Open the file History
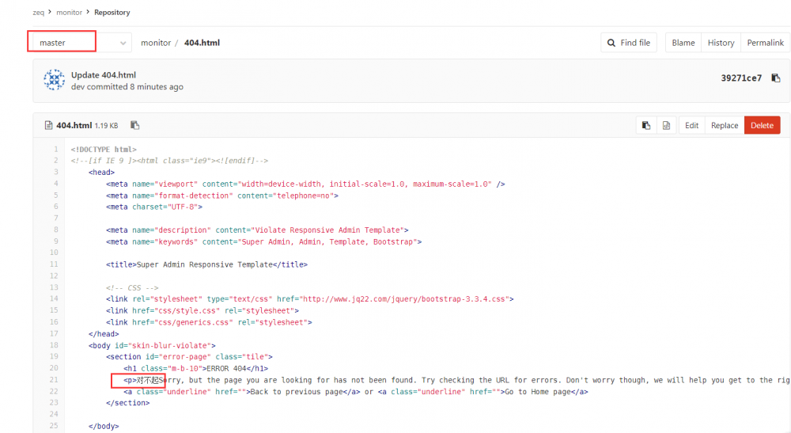 tap(721, 43)
